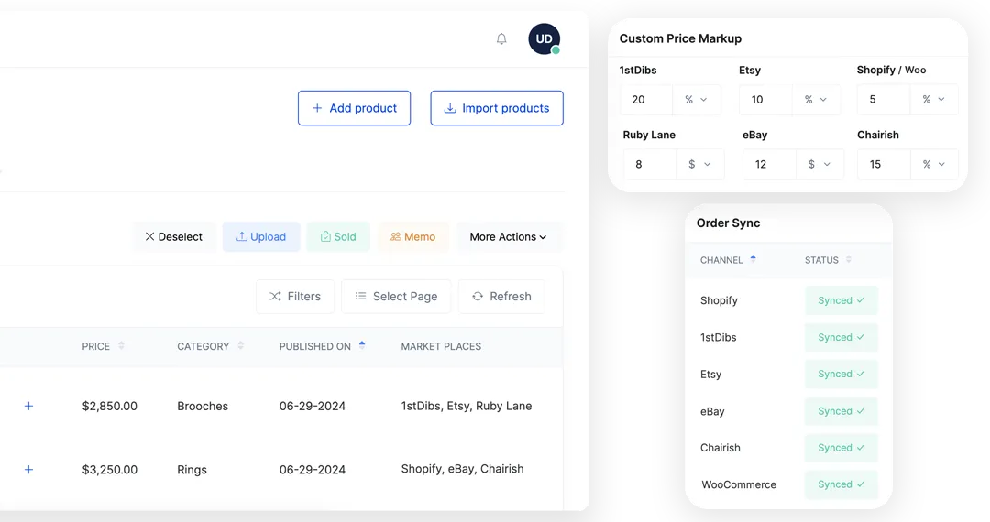Click the Shopify, eBay, Chairish marketplaces cell

pyautogui.click(x=462, y=469)
